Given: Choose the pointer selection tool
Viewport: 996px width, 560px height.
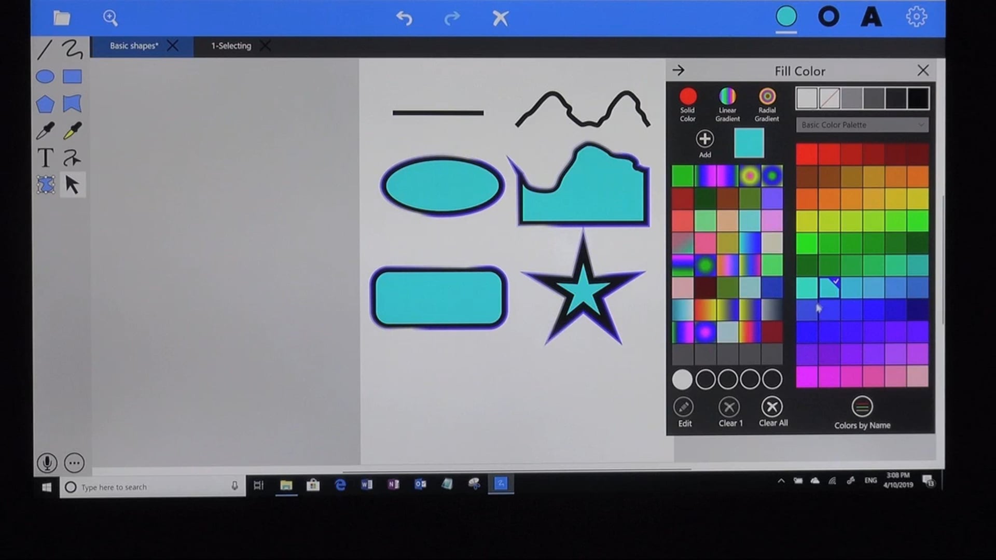Looking at the screenshot, I should point(73,185).
